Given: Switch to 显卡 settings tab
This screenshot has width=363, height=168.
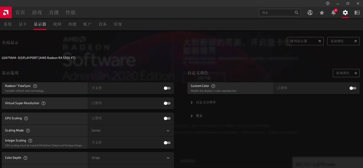Looking at the screenshot, I should click(x=23, y=24).
